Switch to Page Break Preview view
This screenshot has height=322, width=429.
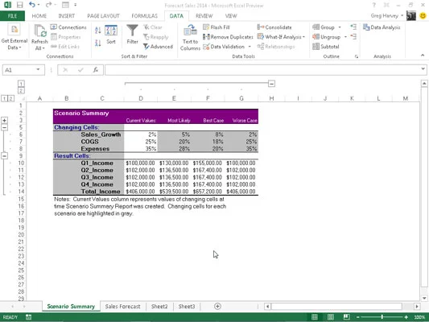(x=346, y=317)
